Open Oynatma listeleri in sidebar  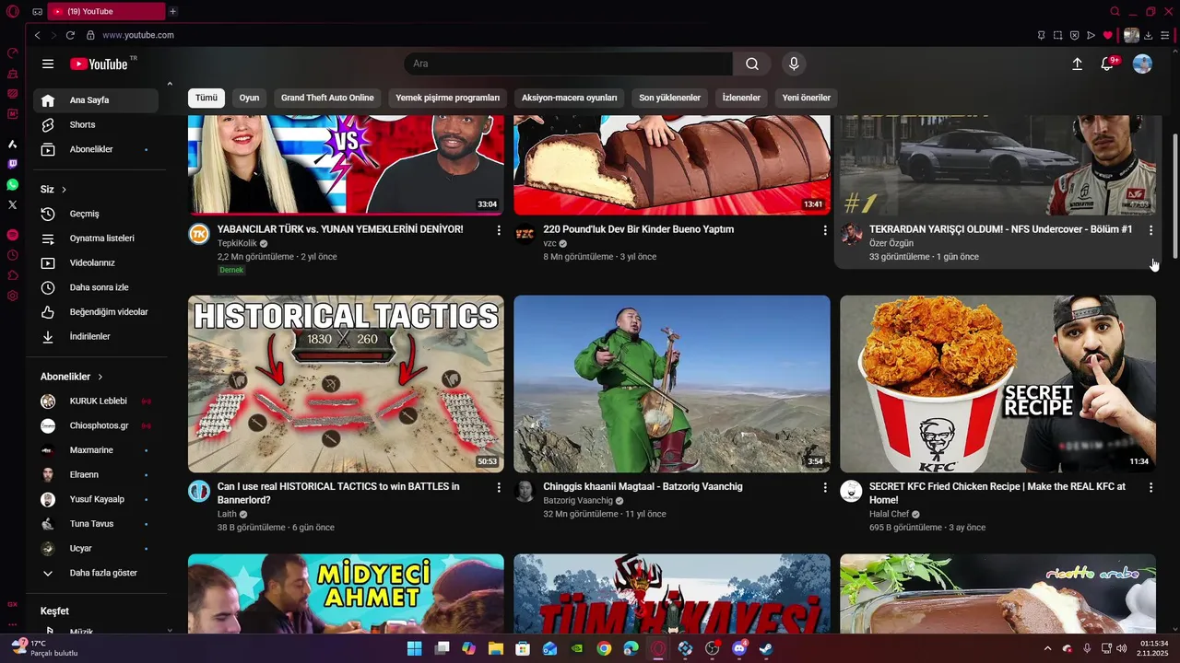coord(96,238)
